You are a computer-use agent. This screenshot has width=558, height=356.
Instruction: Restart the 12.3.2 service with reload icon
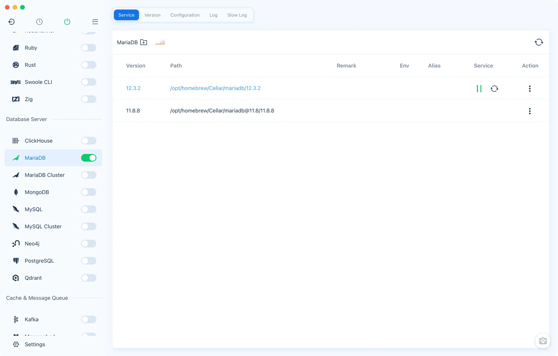pos(494,89)
